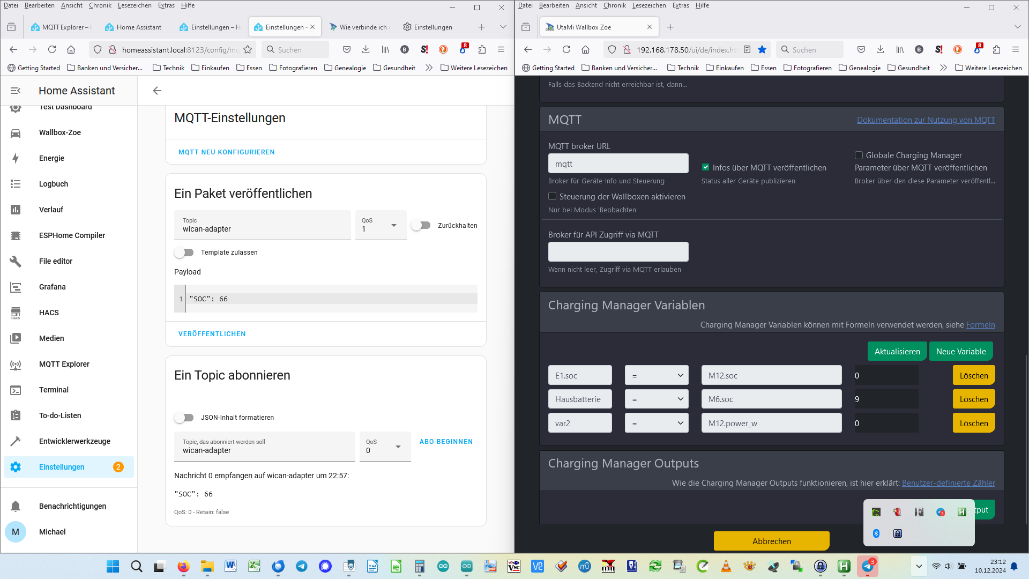Open To-do-Listen clipboard icon

(16, 416)
